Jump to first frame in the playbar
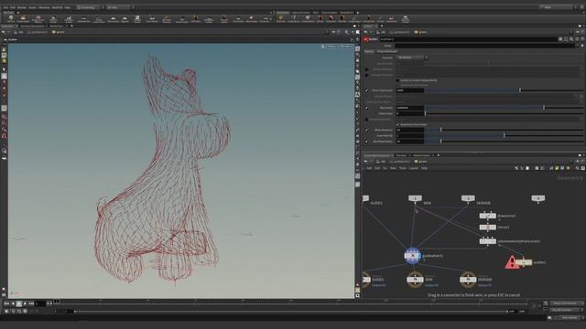The width and height of the screenshot is (586, 329). (6, 303)
